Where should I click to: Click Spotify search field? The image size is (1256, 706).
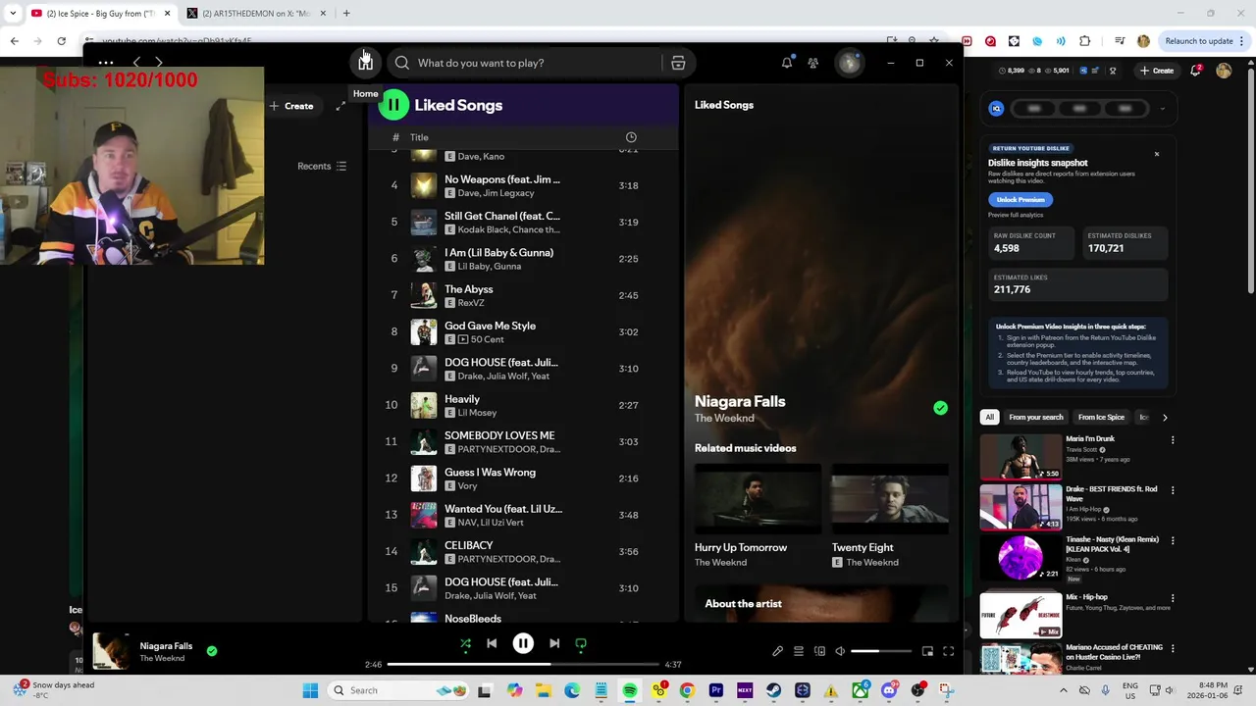point(525,63)
